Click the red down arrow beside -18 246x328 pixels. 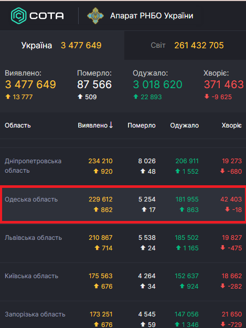228,209
